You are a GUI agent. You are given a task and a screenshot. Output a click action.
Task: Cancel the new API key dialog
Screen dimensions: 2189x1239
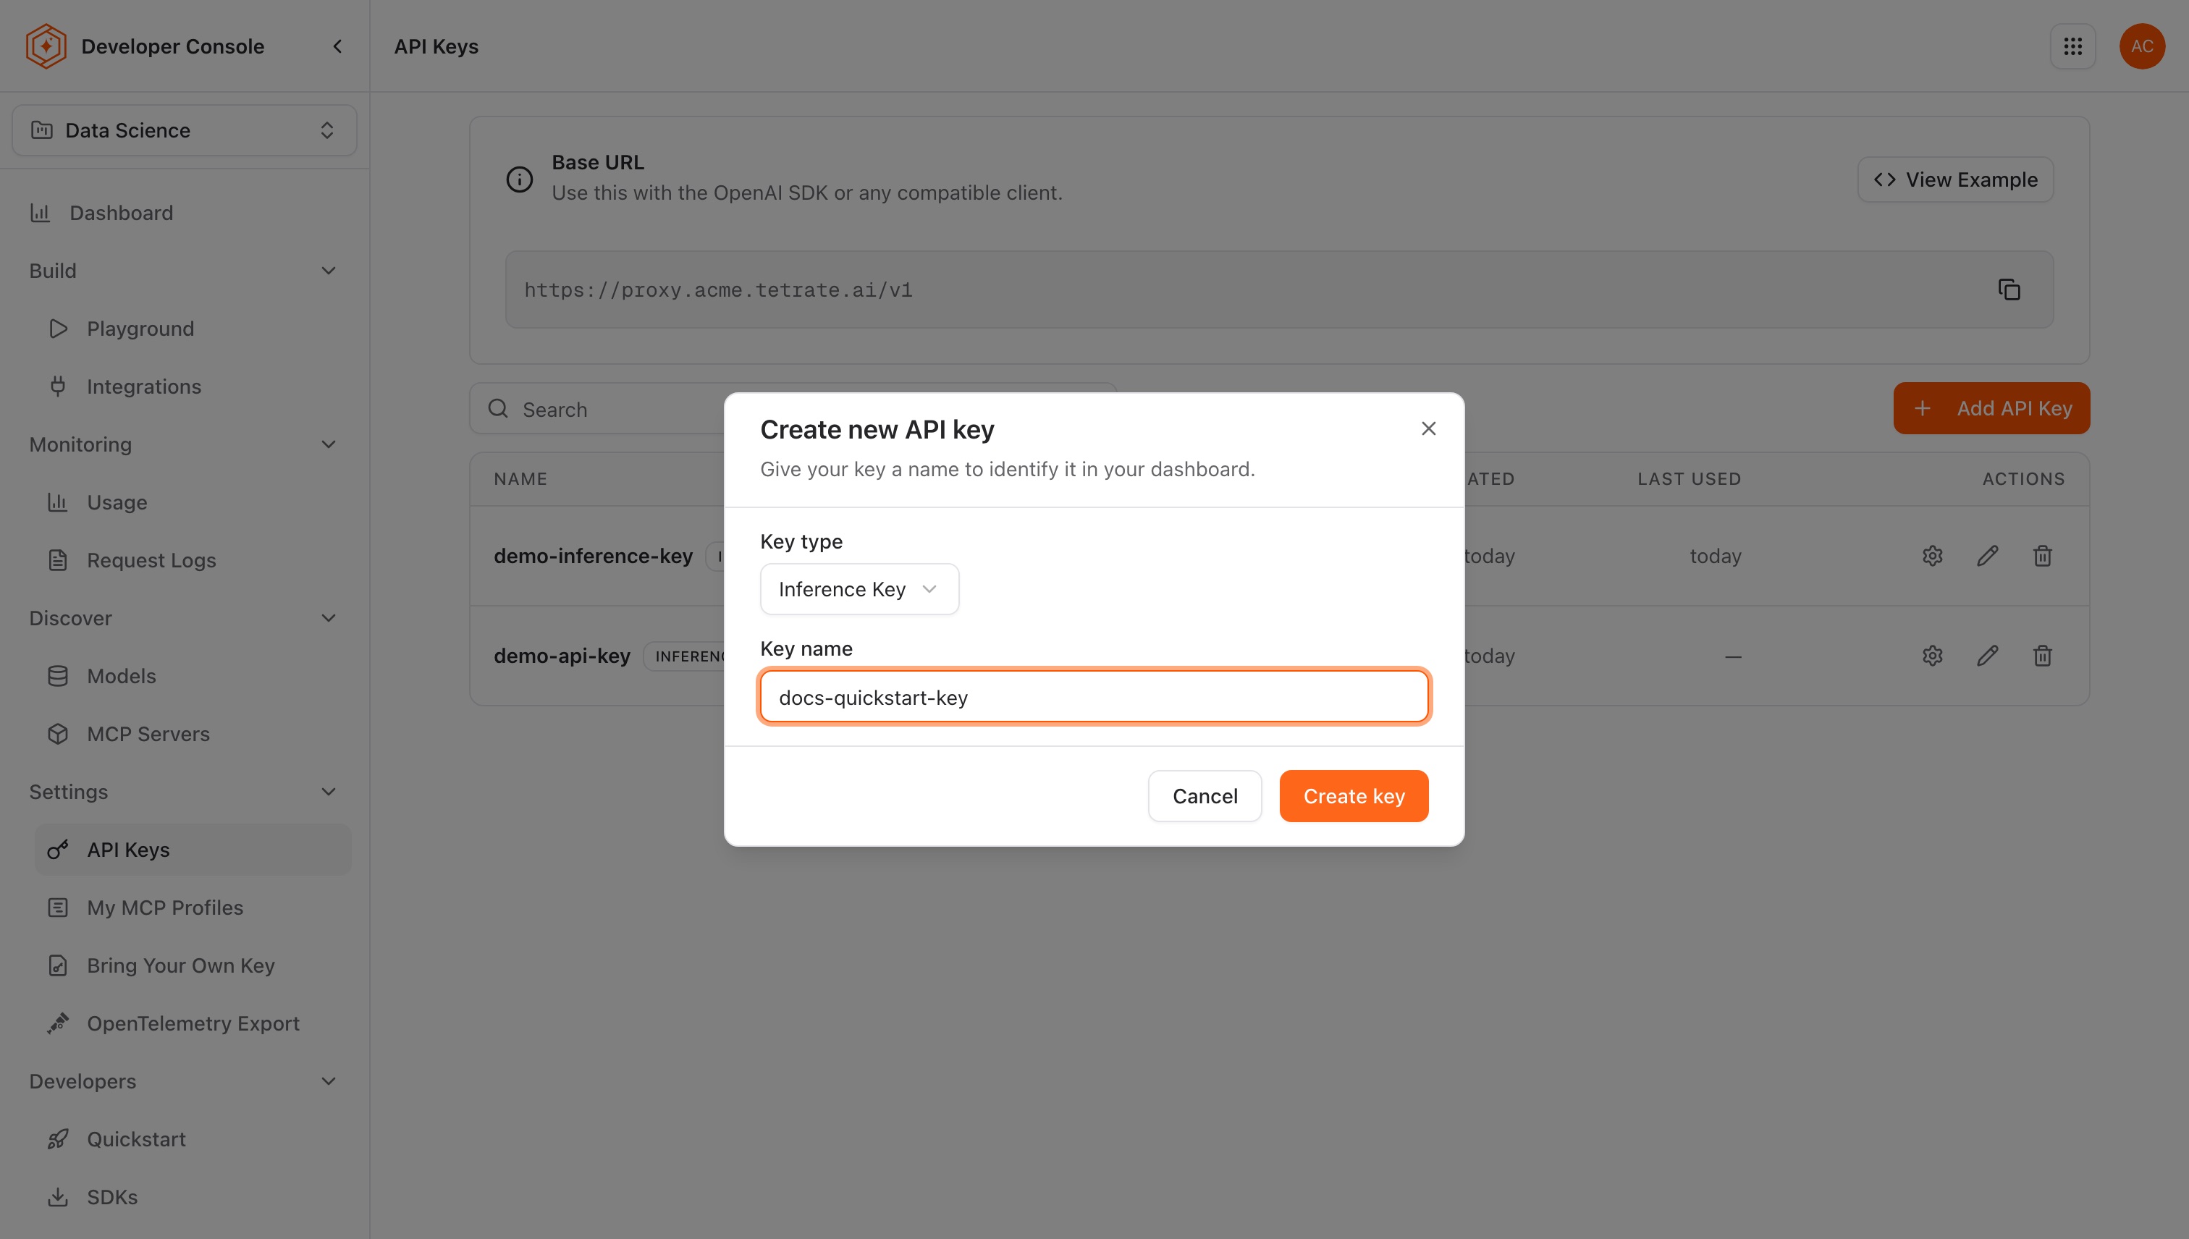point(1205,795)
